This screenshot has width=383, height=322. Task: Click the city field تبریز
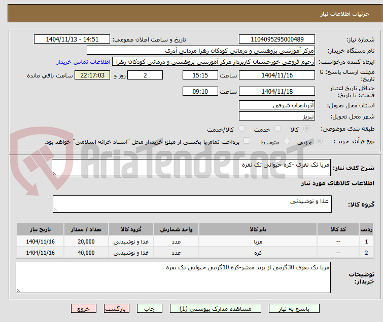point(277,116)
